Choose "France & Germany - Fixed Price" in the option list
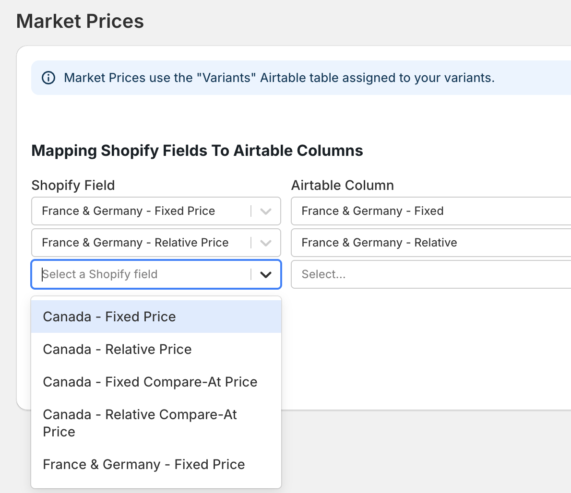 (144, 464)
